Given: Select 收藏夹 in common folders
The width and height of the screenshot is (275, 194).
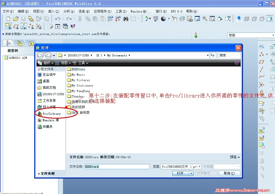Looking at the screenshot, I should (45, 126).
